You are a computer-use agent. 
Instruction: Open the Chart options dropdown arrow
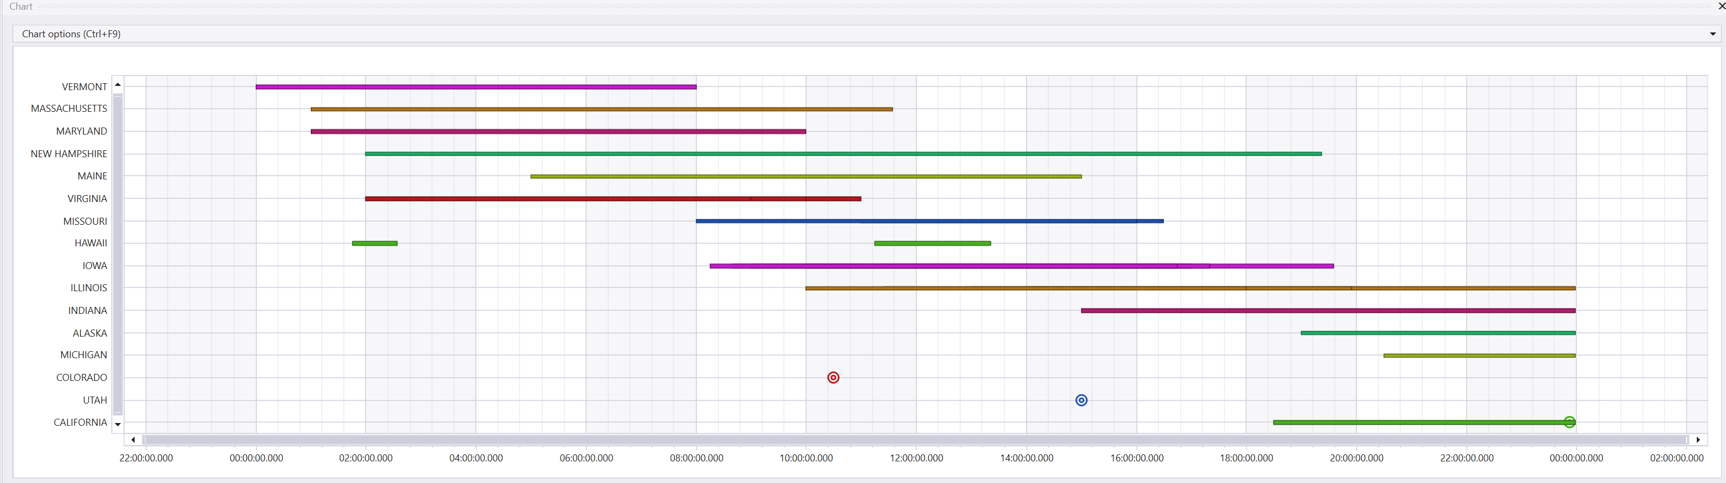(1712, 34)
